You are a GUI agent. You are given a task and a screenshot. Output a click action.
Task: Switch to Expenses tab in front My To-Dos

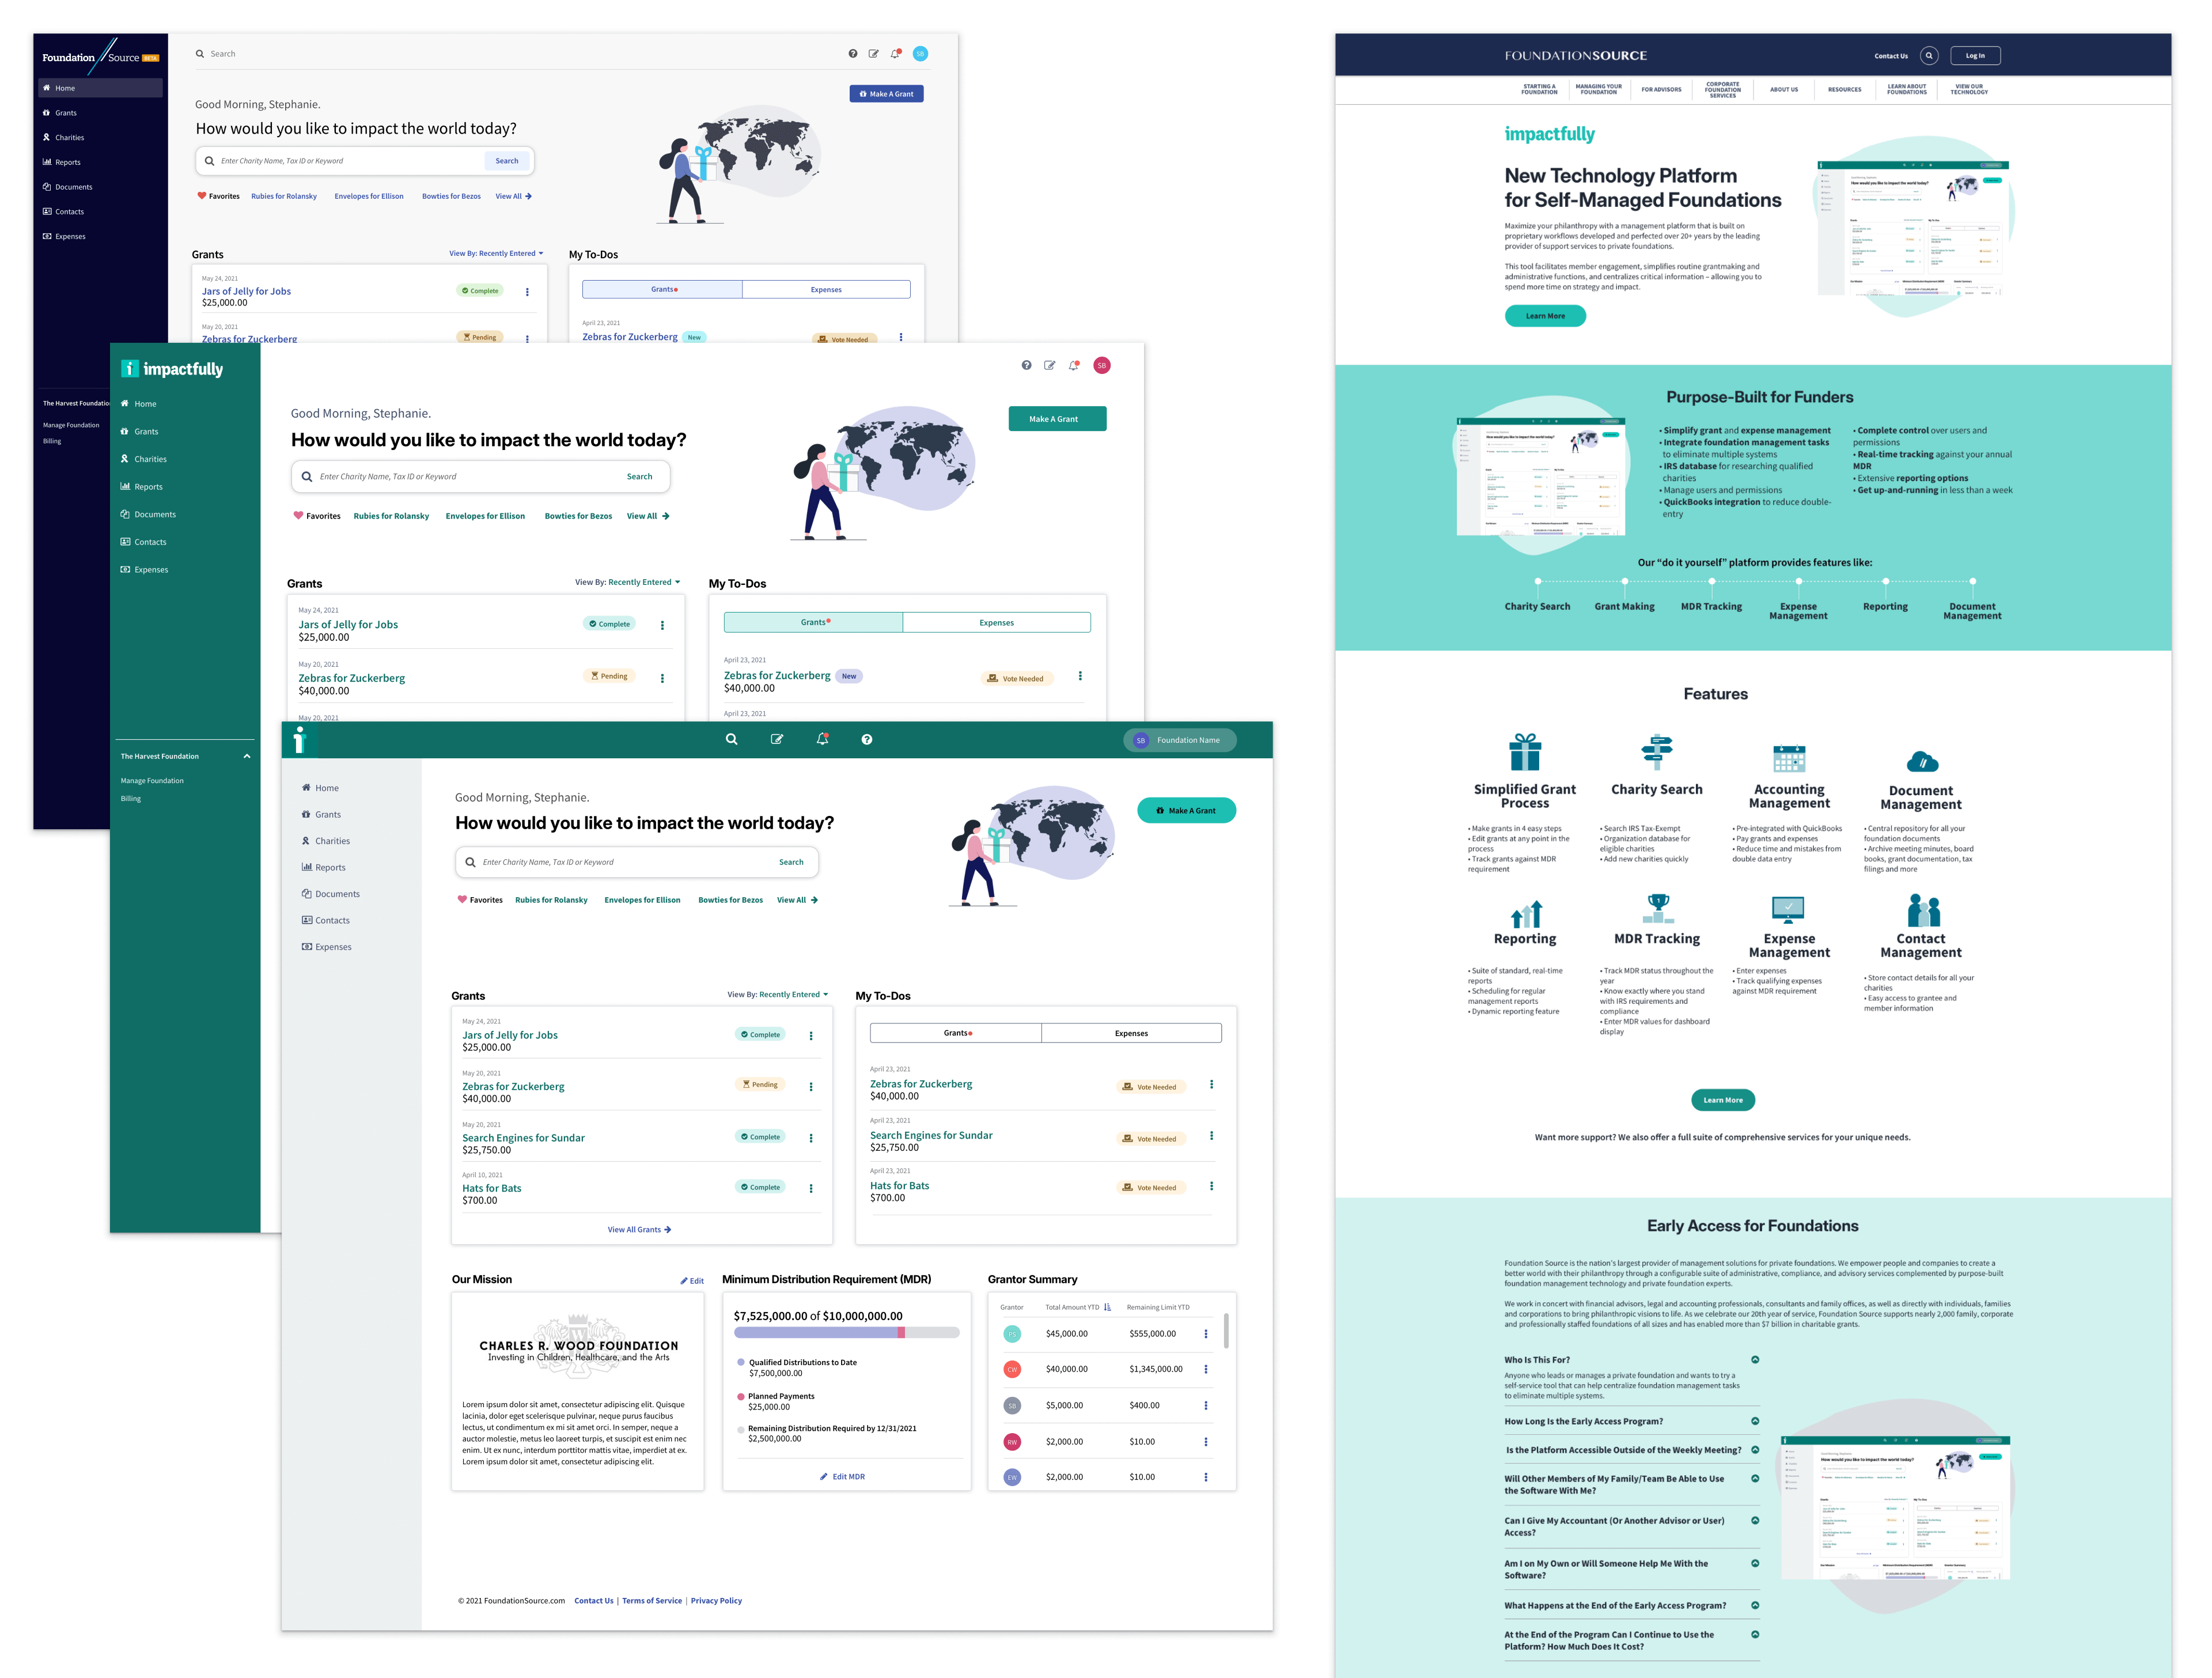pyautogui.click(x=1131, y=1034)
